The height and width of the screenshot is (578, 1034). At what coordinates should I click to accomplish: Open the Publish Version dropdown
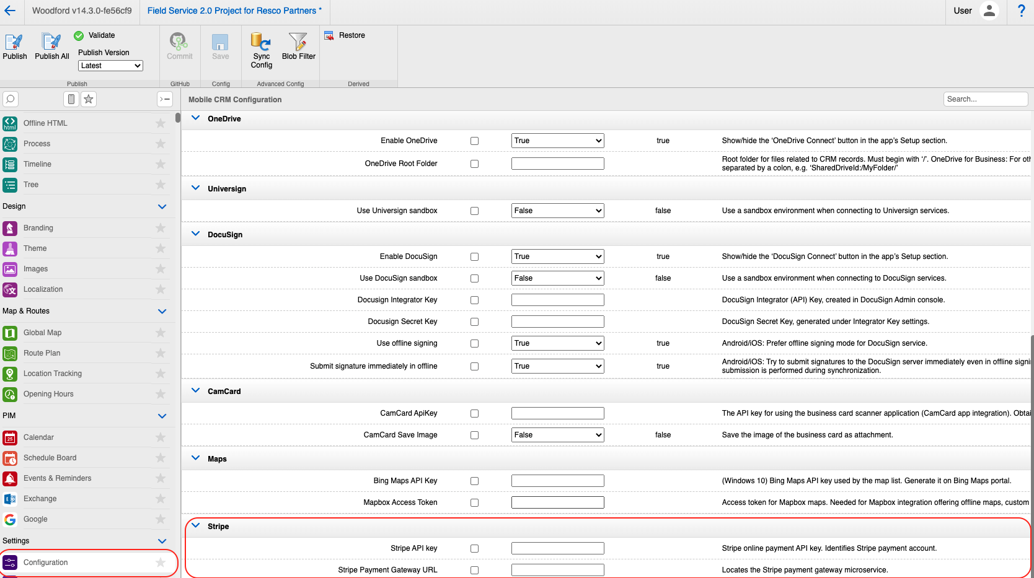tap(110, 66)
